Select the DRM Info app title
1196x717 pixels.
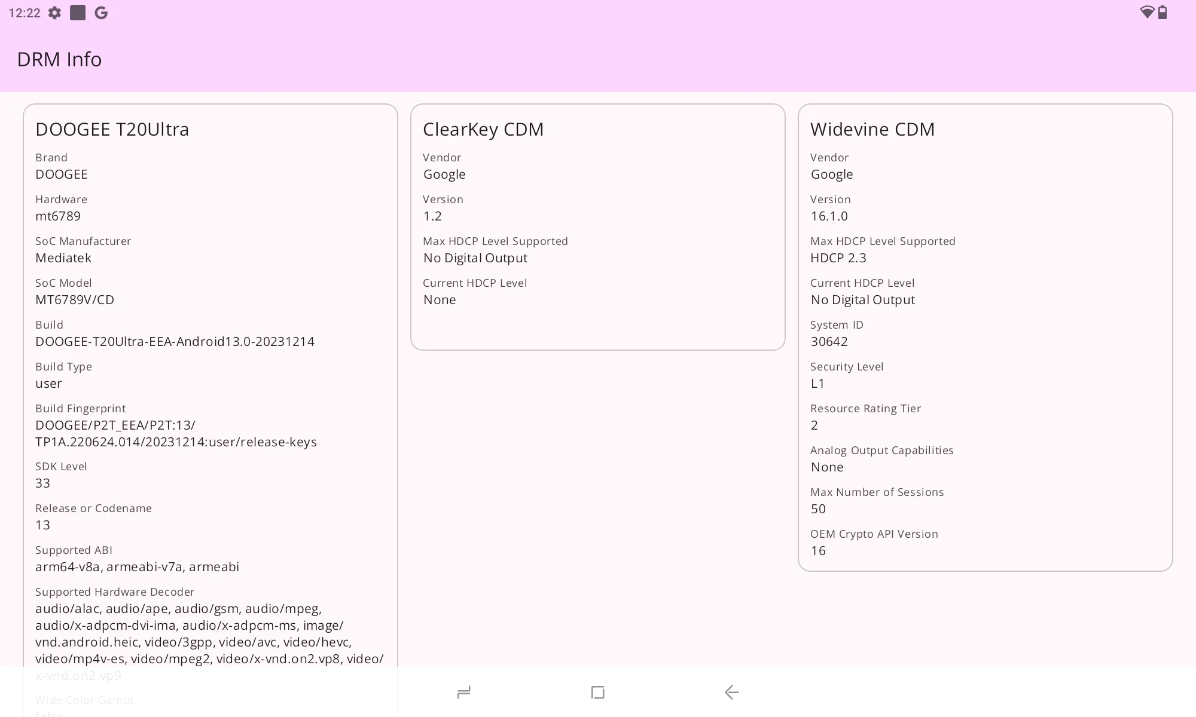pyautogui.click(x=59, y=59)
